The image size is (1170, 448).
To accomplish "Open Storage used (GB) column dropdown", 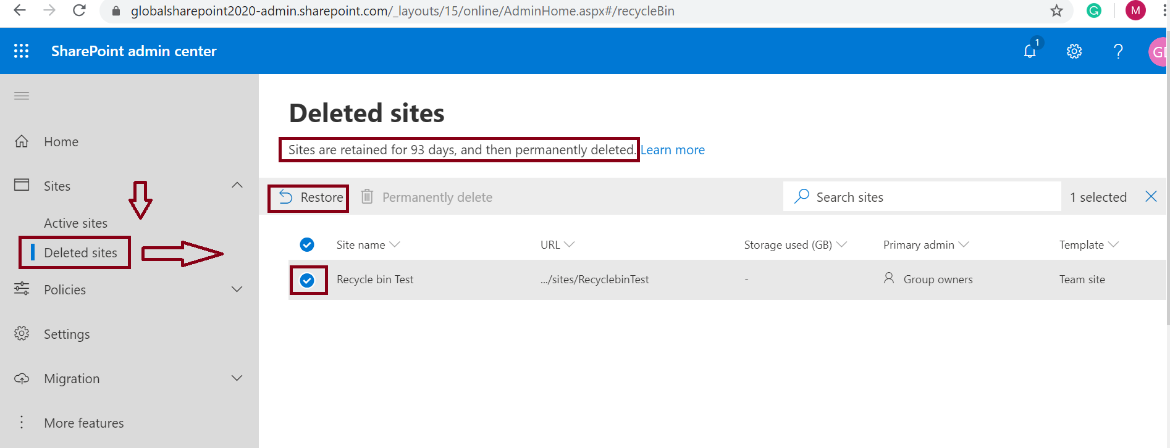I will point(841,245).
